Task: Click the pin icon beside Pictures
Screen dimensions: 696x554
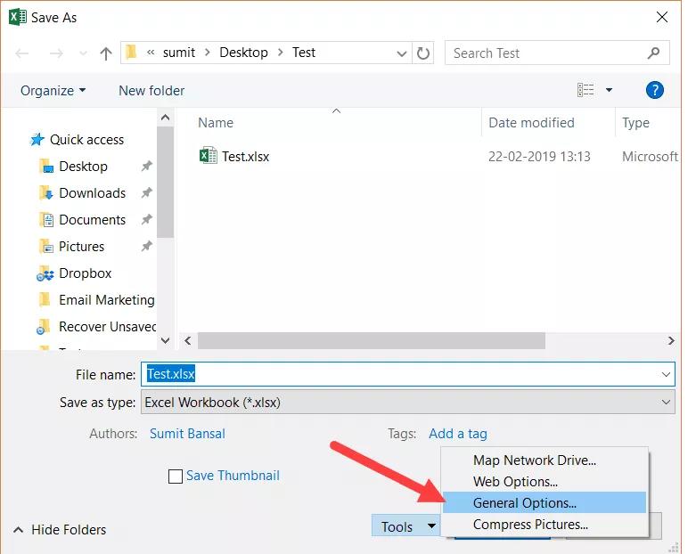Action: point(146,246)
